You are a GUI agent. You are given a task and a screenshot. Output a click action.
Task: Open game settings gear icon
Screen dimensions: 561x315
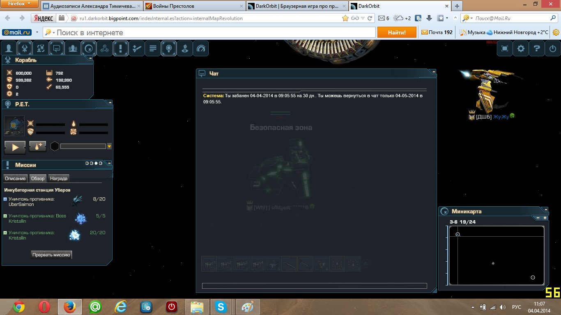[521, 48]
